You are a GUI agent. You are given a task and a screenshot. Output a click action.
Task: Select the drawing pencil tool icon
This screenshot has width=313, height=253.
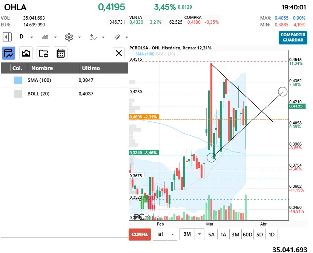tap(117, 37)
